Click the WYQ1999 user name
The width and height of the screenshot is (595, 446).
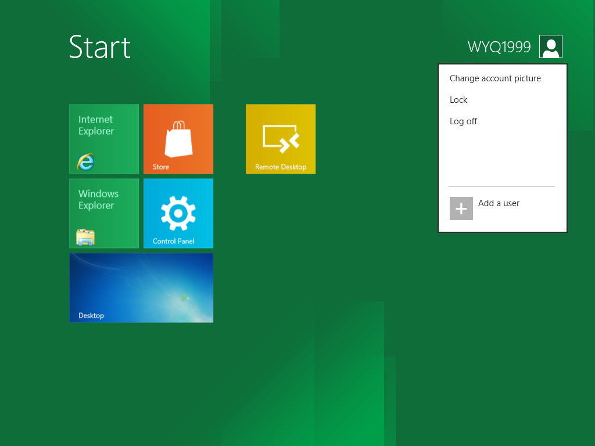tap(499, 47)
